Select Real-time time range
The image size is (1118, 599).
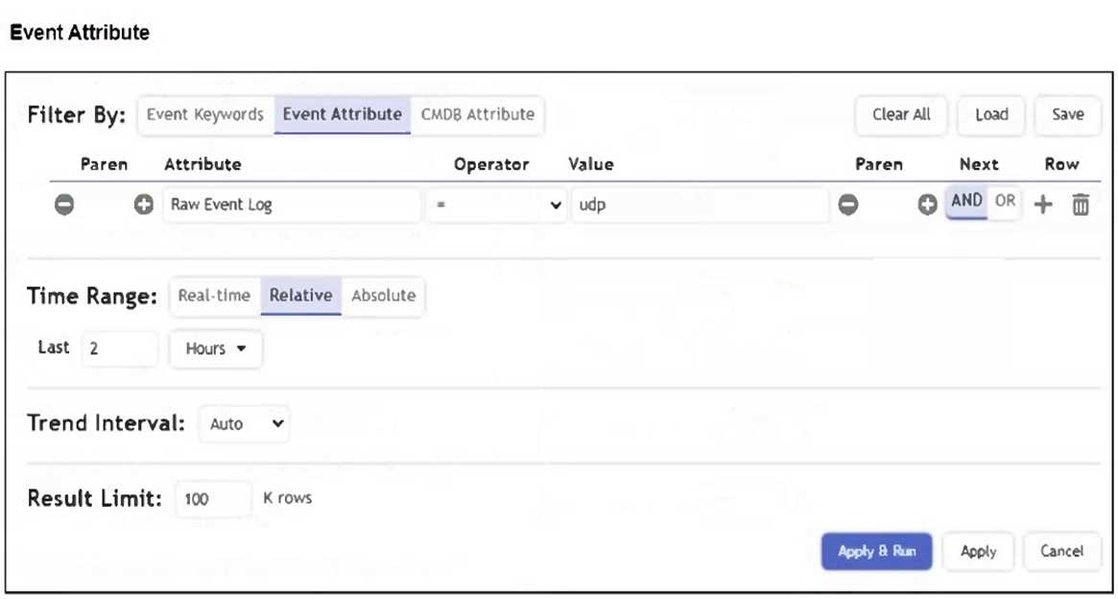(214, 296)
